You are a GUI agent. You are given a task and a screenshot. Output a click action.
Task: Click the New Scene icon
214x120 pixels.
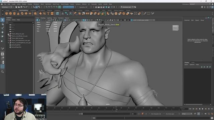(16, 7)
